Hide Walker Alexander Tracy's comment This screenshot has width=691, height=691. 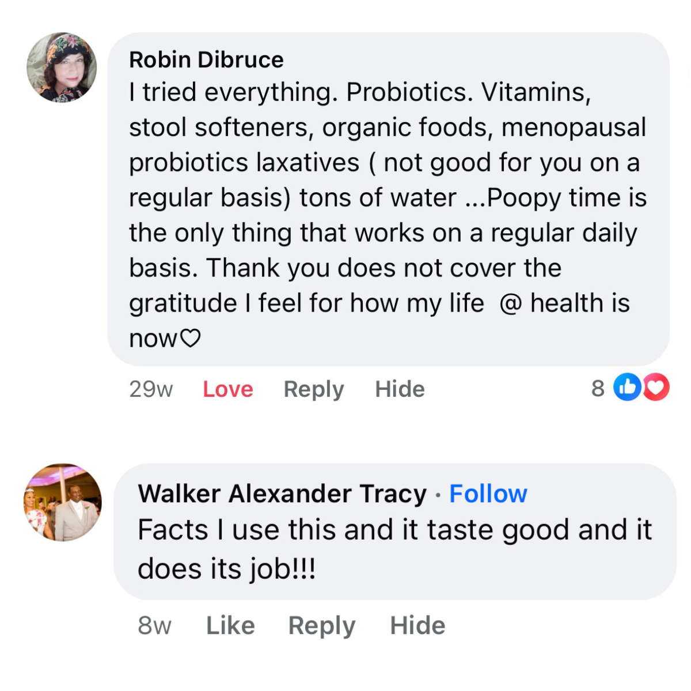tap(418, 625)
